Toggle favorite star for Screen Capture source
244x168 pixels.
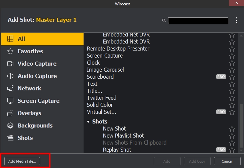click(x=232, y=56)
